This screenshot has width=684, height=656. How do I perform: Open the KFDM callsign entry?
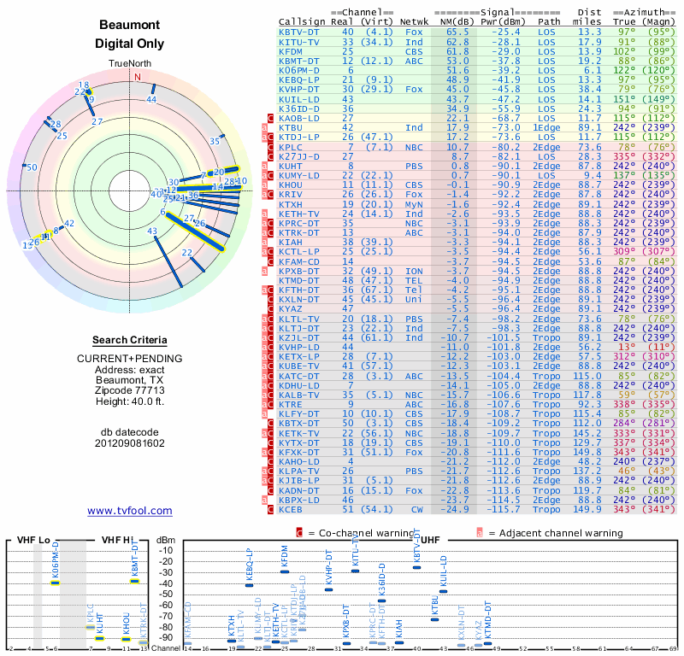(290, 51)
